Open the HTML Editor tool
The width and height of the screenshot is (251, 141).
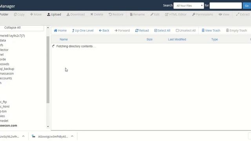tap(176, 14)
